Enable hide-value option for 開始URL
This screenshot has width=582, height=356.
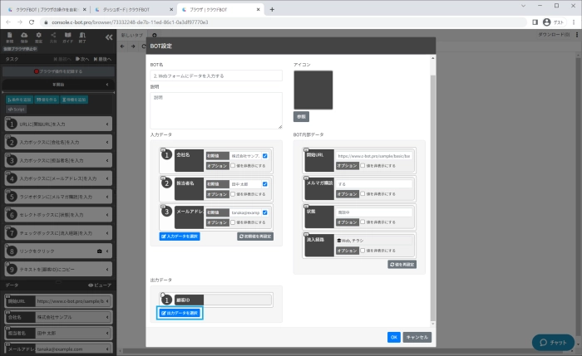[x=363, y=165]
